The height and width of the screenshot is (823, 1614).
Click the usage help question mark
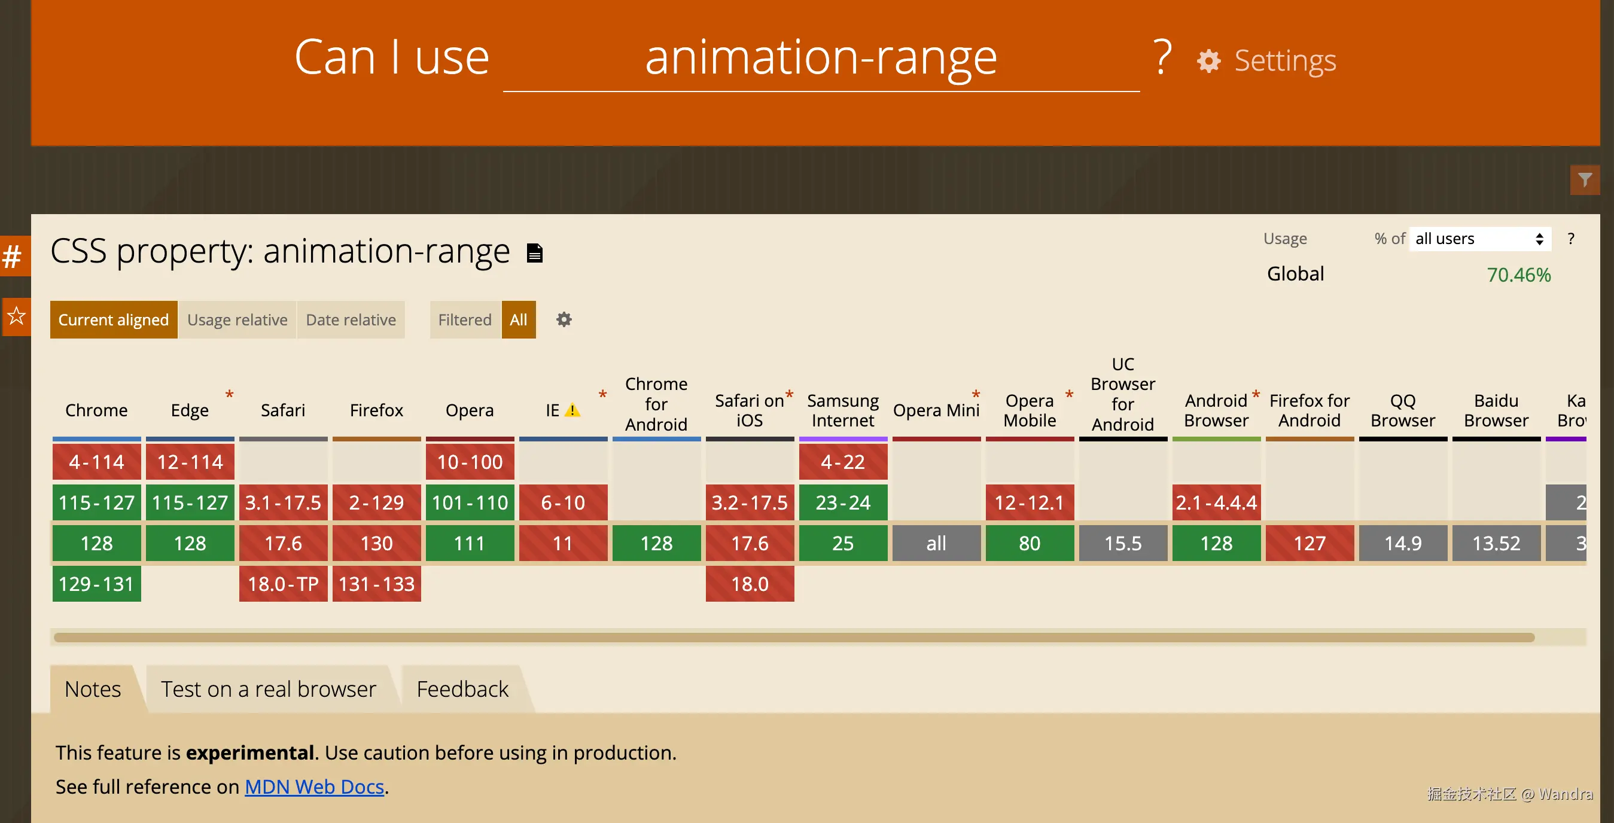[x=1570, y=239]
